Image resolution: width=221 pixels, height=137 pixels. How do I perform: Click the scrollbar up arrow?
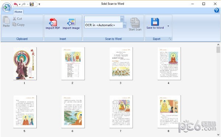click(218, 45)
